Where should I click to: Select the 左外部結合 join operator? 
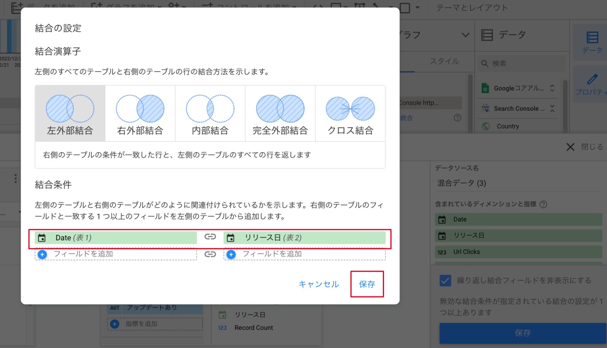tap(70, 114)
